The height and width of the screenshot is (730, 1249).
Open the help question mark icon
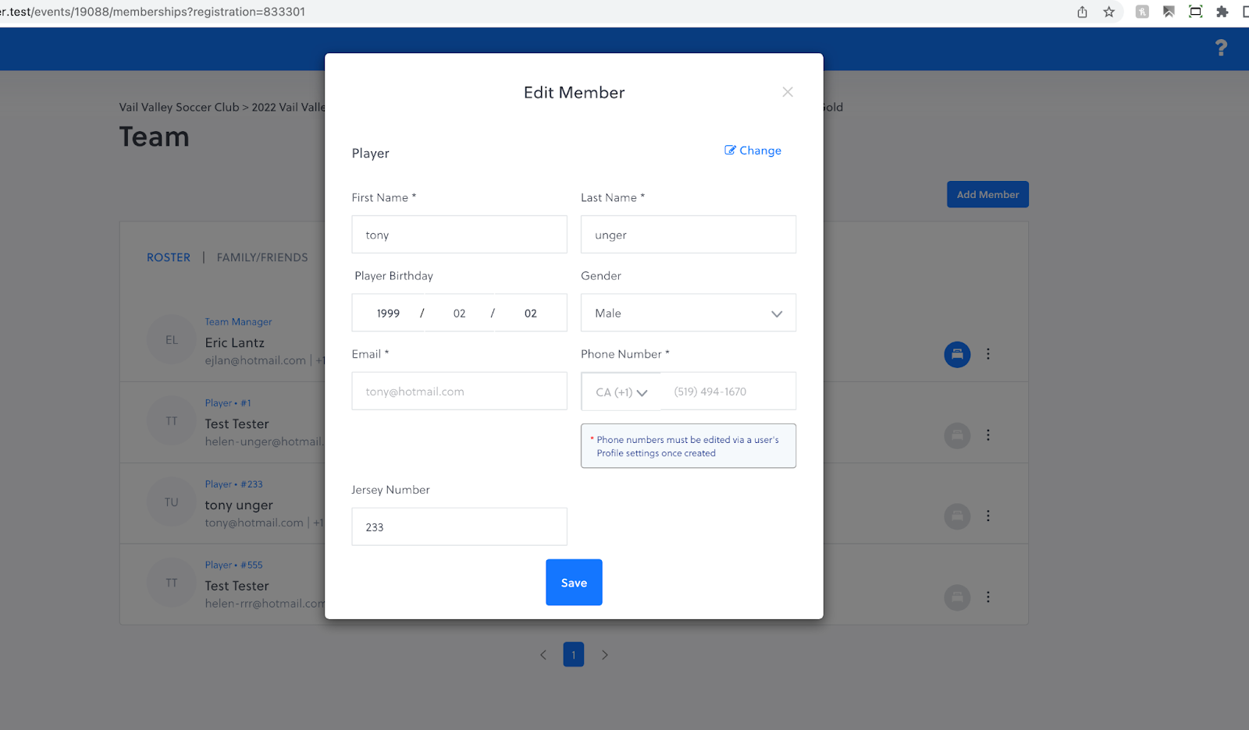(x=1222, y=48)
